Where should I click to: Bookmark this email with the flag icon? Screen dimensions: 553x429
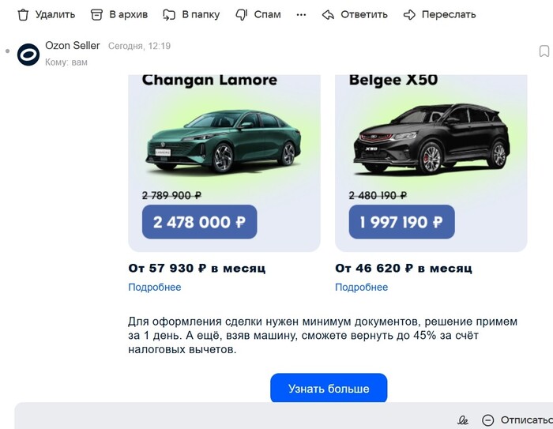coord(544,51)
